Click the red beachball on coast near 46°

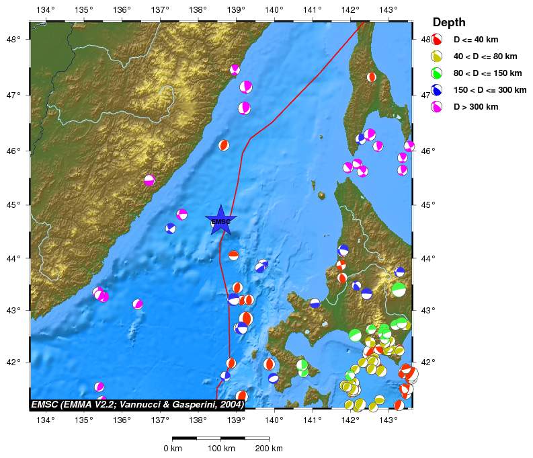coord(224,145)
